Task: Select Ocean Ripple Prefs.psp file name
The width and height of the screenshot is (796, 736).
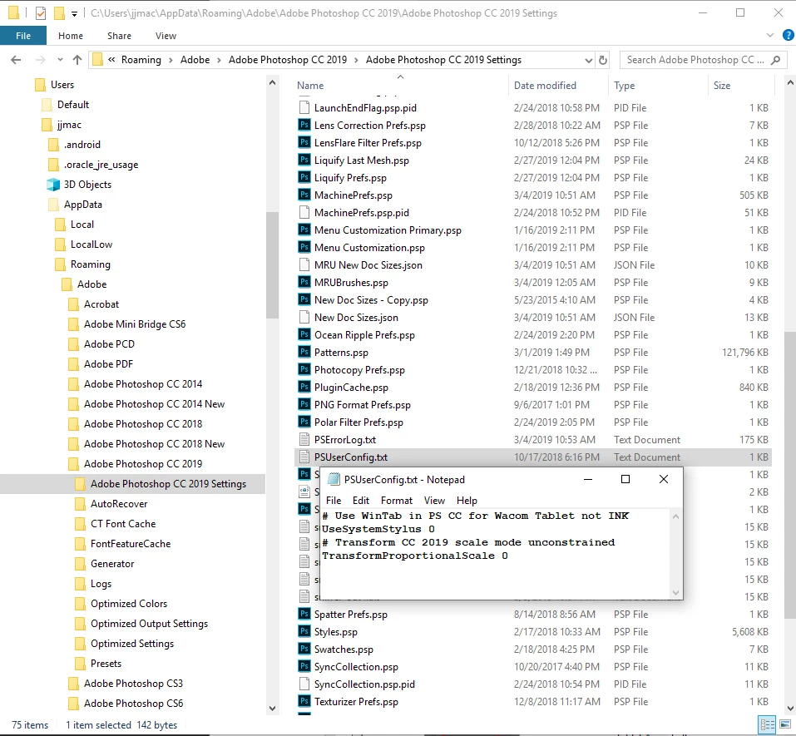Action: [x=364, y=335]
